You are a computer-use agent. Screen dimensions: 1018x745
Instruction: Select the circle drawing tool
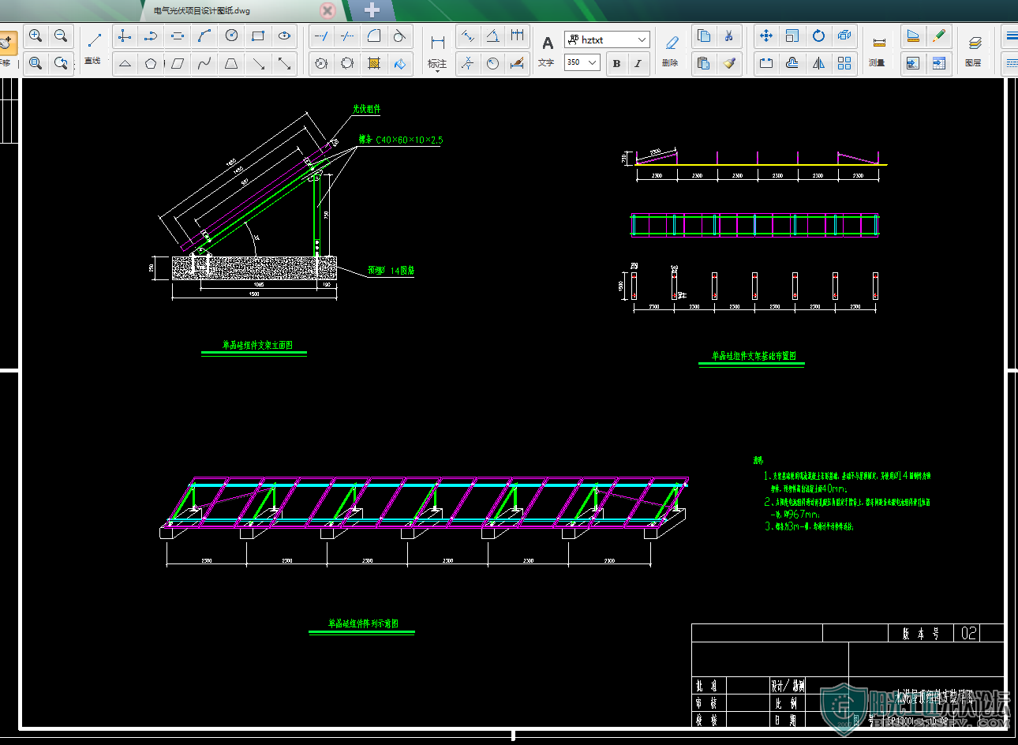(231, 36)
